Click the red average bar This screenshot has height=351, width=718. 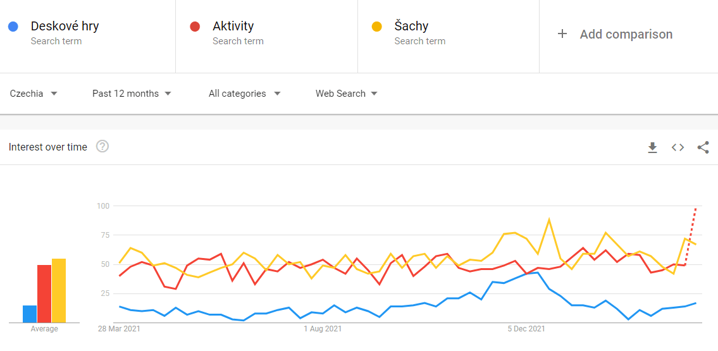(x=44, y=294)
